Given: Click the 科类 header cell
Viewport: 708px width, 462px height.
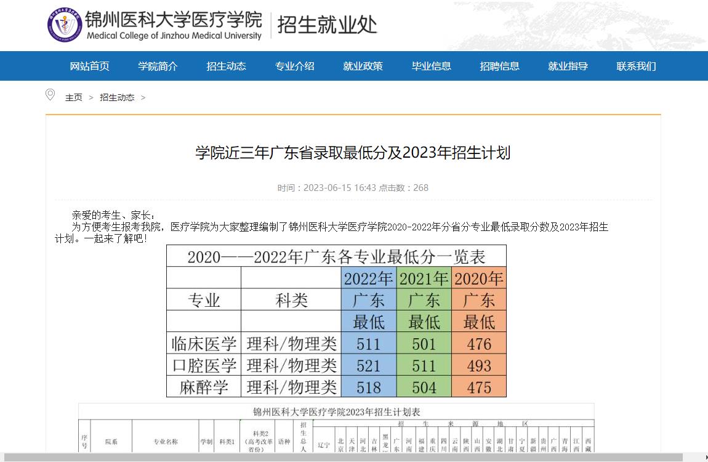Looking at the screenshot, I should pos(291,300).
